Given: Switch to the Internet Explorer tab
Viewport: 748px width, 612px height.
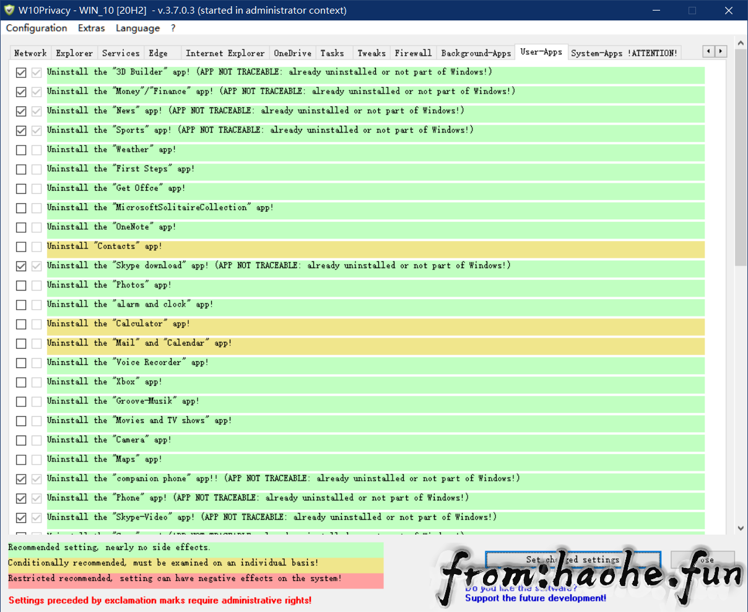Looking at the screenshot, I should coord(225,53).
